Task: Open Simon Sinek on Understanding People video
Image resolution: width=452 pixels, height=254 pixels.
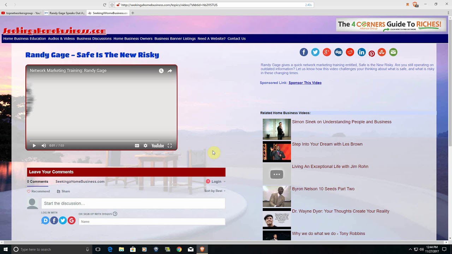Action: click(x=342, y=122)
